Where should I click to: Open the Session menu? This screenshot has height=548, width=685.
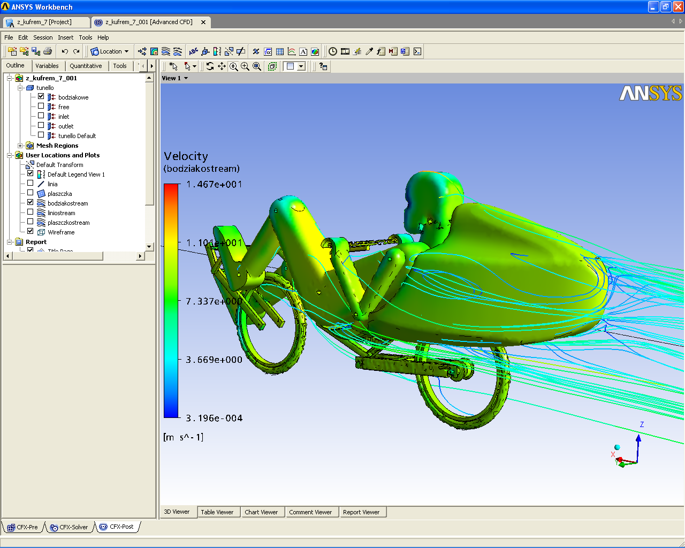point(43,37)
